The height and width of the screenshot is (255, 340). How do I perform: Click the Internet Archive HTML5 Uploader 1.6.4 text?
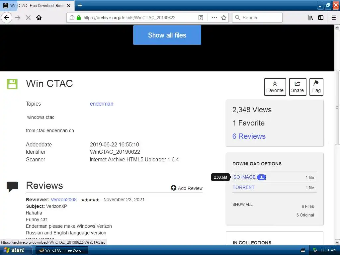(x=134, y=159)
